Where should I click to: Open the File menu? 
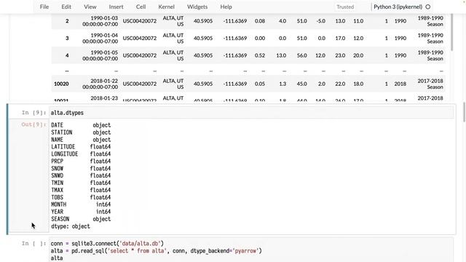point(44,7)
